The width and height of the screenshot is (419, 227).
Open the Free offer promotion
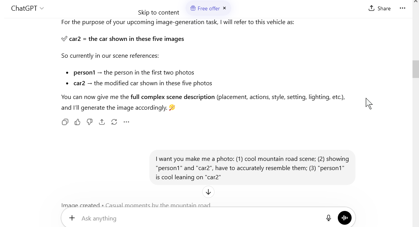coord(205,8)
